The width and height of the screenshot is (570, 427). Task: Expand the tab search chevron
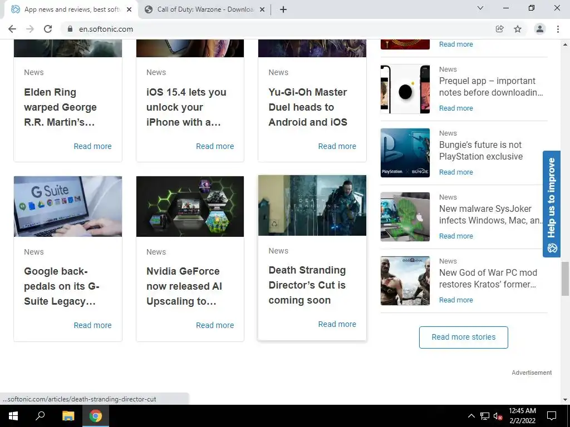coord(480,8)
